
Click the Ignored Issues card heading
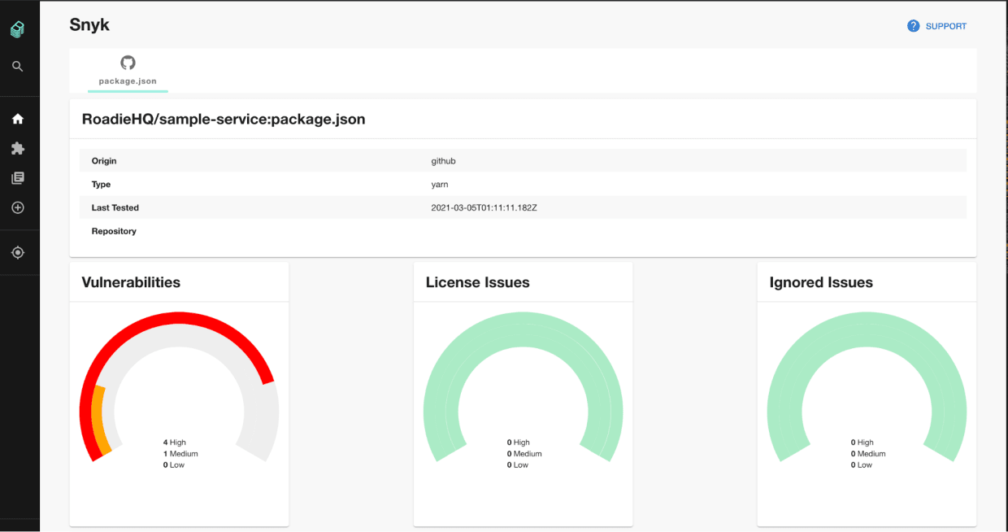(821, 282)
